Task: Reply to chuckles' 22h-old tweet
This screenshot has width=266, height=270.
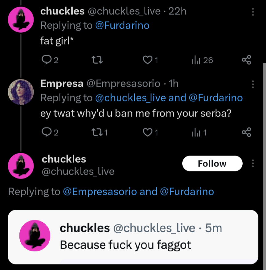Action: coord(46,60)
